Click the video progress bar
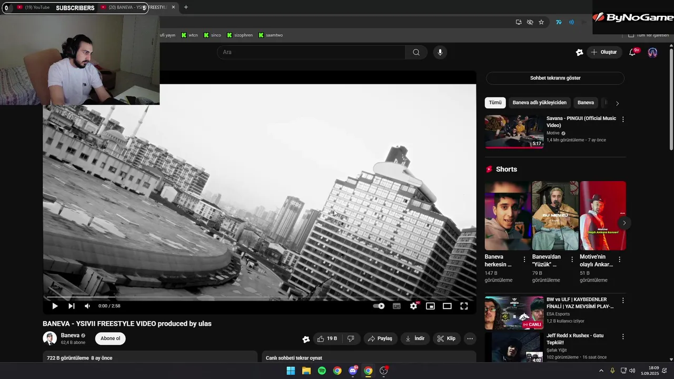Image resolution: width=674 pixels, height=379 pixels. click(260, 298)
